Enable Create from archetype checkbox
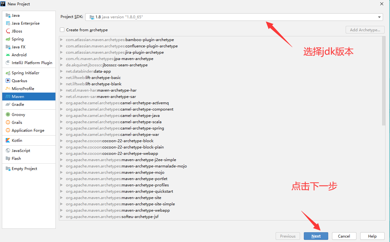The image size is (390, 242). click(62, 30)
